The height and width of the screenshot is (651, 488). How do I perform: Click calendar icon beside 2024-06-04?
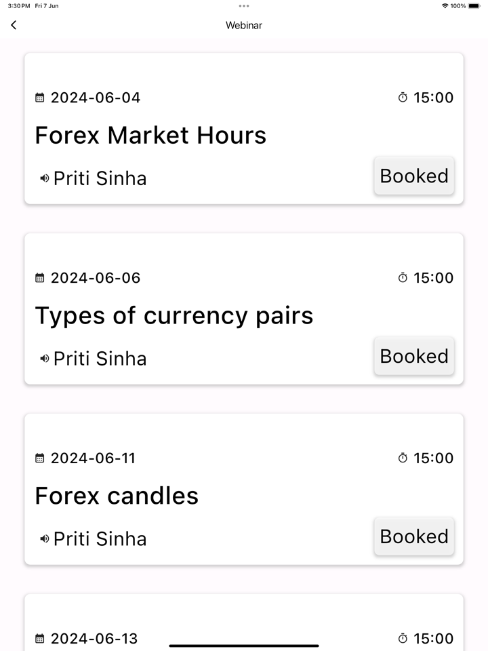pos(40,98)
